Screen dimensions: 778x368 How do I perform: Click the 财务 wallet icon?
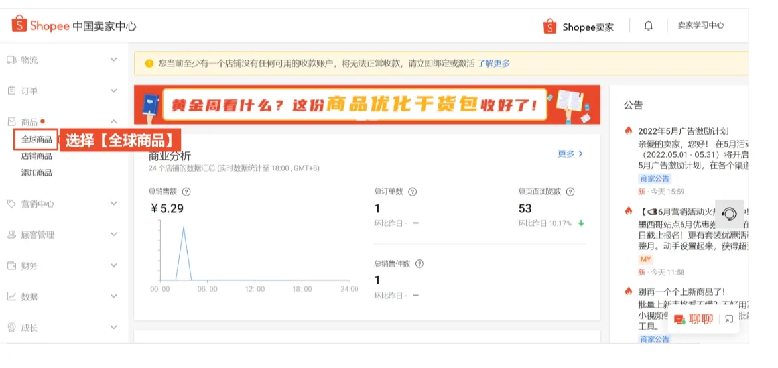(11, 265)
